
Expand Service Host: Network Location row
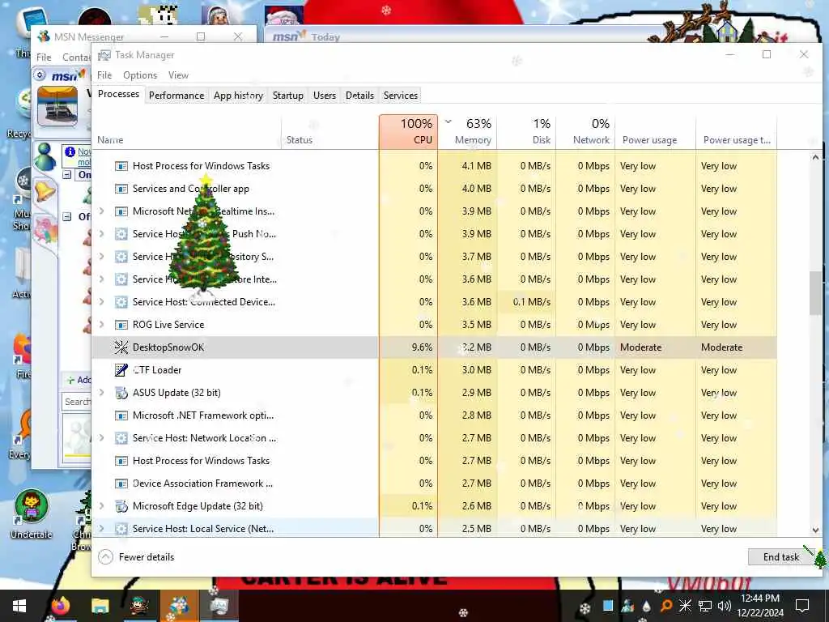[x=102, y=438]
